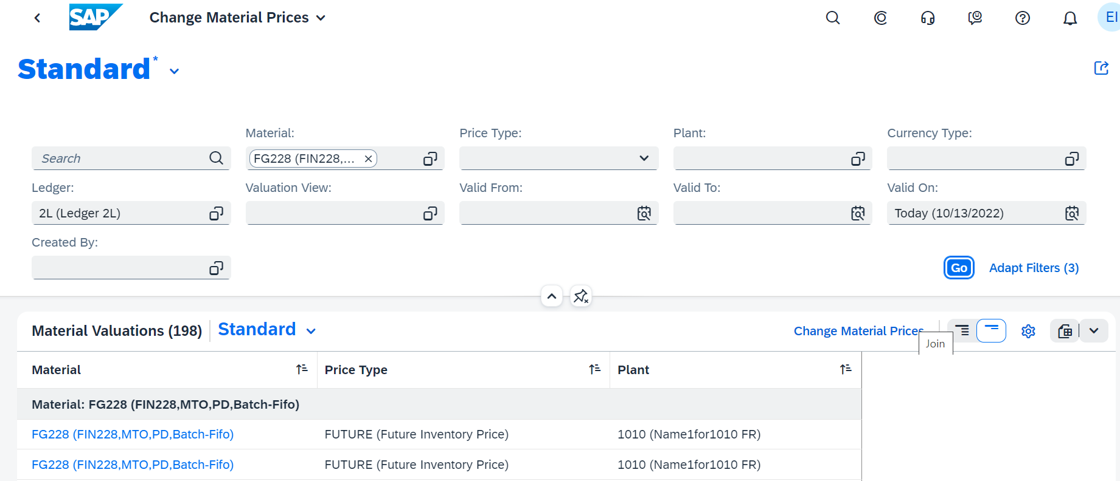Remove the FG228 material token
This screenshot has height=481, width=1120.
coord(368,159)
